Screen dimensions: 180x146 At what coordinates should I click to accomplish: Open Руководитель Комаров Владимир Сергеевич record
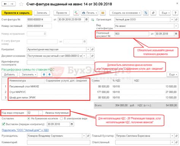pyautogui.click(x=88, y=136)
